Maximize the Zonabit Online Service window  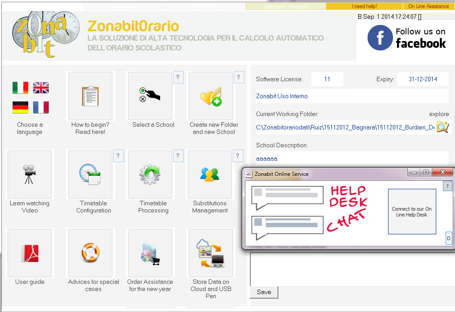(426, 172)
